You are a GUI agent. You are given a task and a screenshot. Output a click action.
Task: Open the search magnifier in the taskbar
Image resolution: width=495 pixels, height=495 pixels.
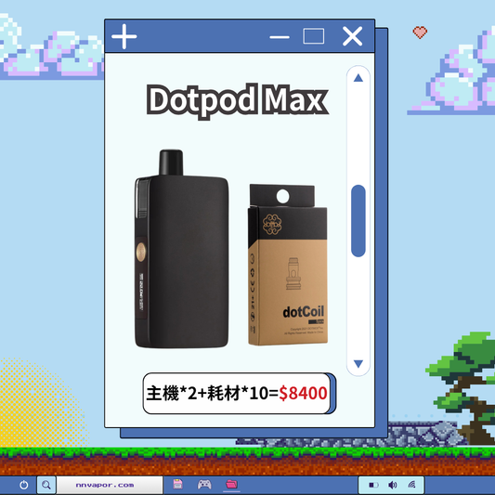[46, 485]
